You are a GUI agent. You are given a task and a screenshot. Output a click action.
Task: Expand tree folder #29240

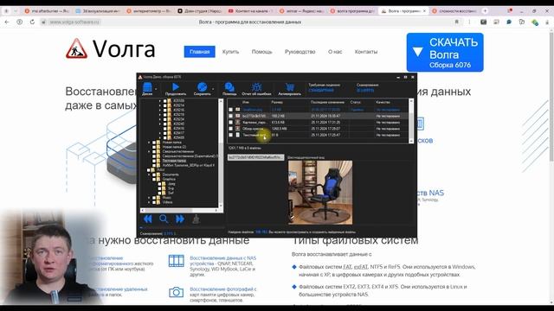pyautogui.click(x=159, y=124)
